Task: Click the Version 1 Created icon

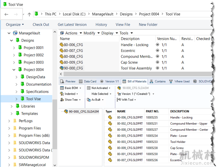Action: [119, 94]
